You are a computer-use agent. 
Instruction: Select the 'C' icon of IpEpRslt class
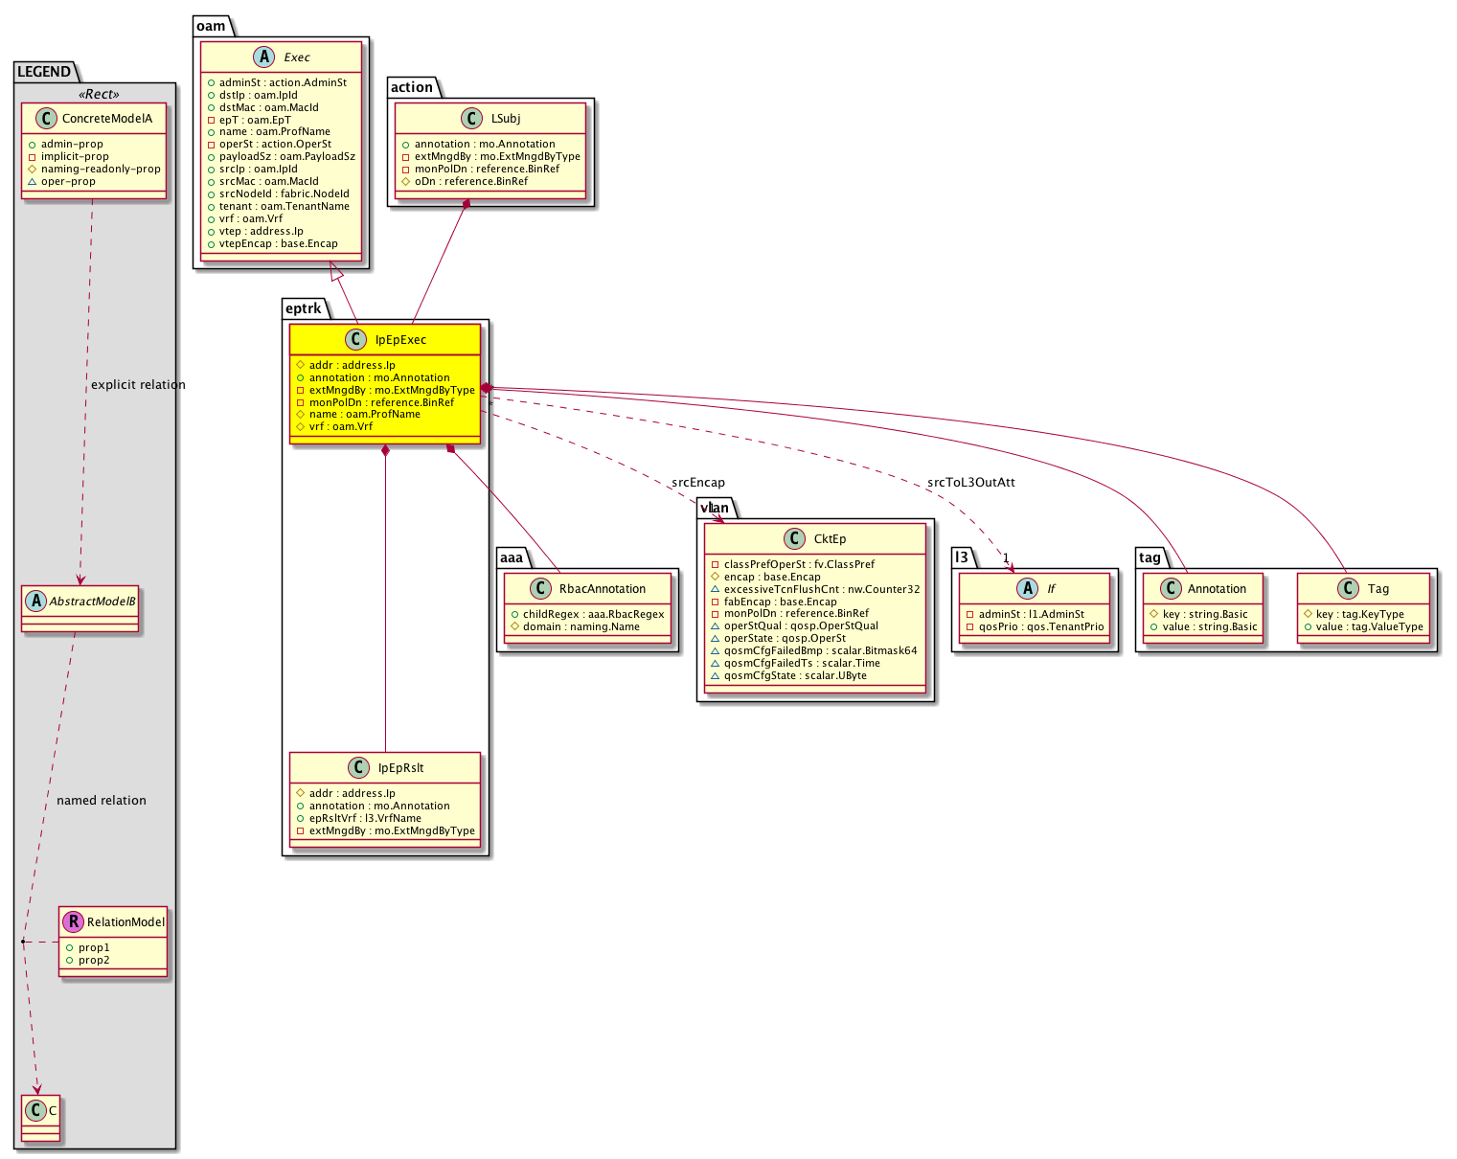(x=357, y=767)
